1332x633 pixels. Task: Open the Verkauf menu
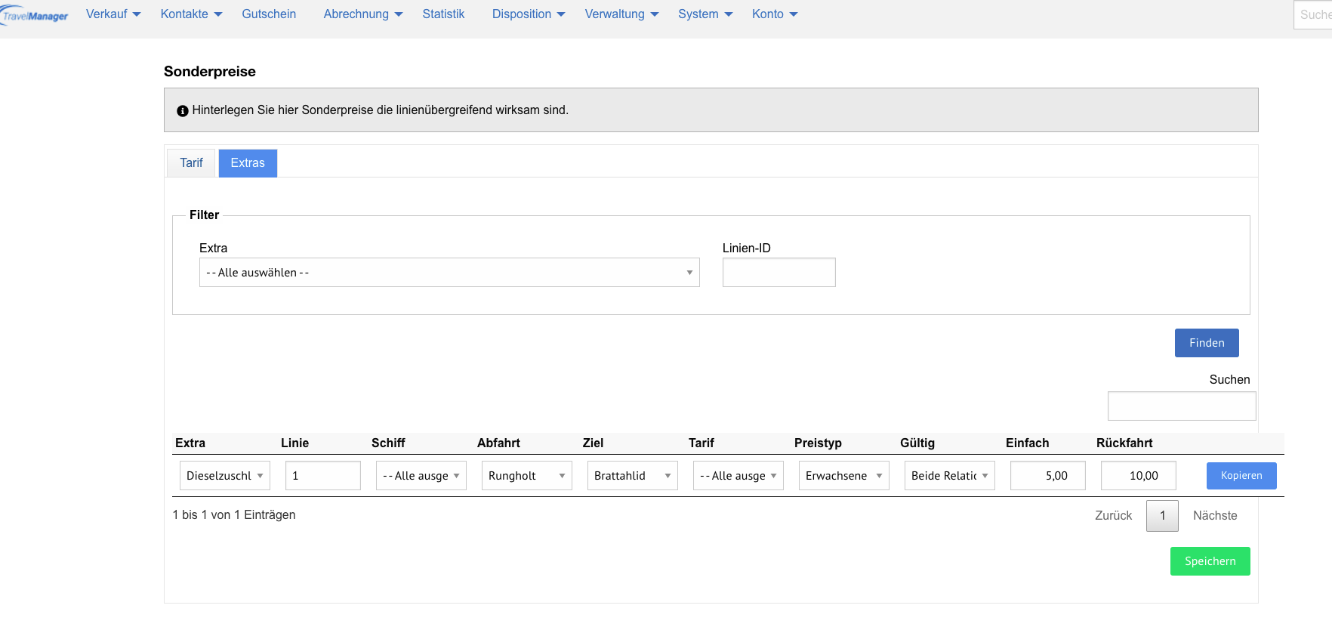113,14
